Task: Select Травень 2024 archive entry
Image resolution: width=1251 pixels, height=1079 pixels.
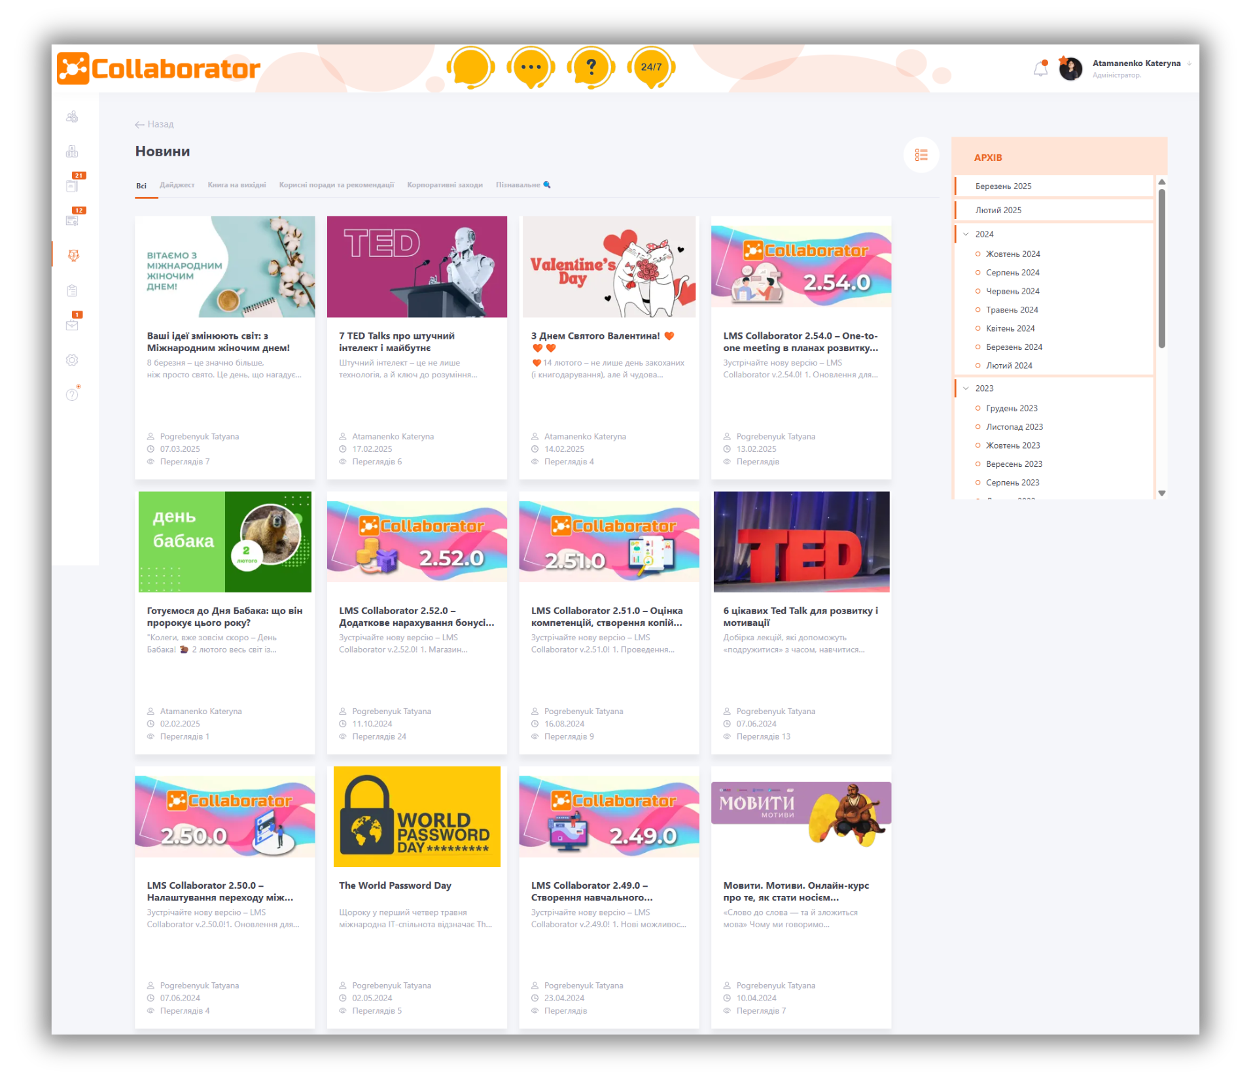Action: 1012,310
